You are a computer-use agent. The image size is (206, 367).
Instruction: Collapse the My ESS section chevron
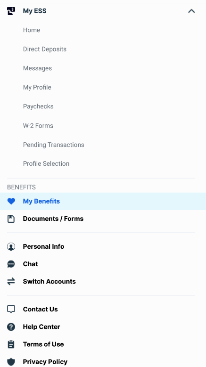(x=191, y=11)
